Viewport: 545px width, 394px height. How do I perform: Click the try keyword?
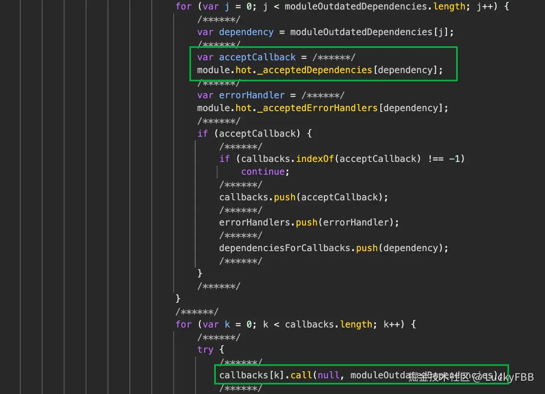[206, 350]
